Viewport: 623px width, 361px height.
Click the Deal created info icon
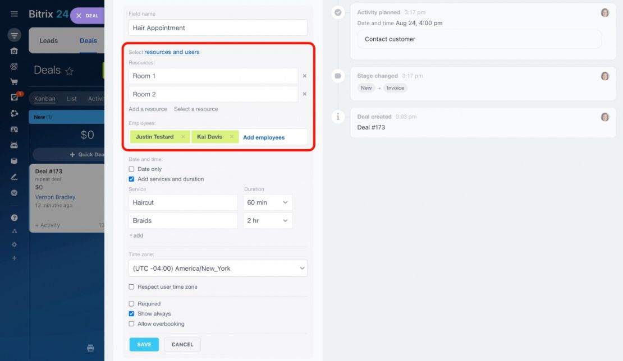pyautogui.click(x=338, y=117)
